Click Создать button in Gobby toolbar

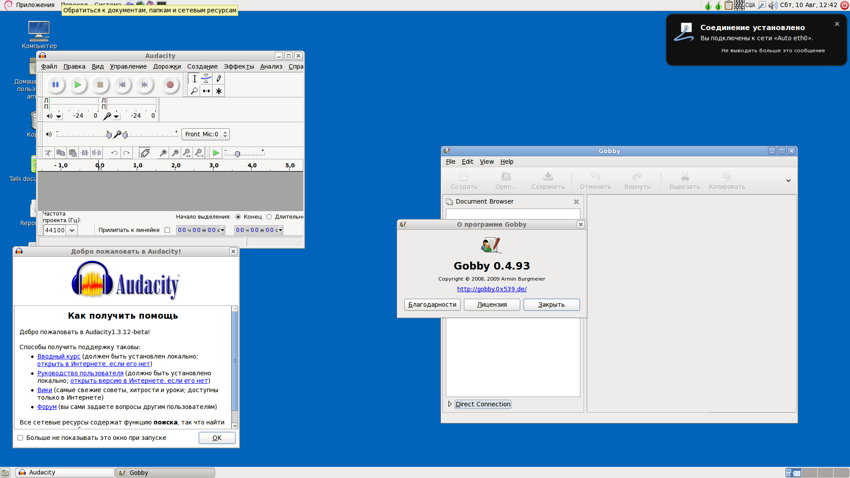click(x=464, y=181)
